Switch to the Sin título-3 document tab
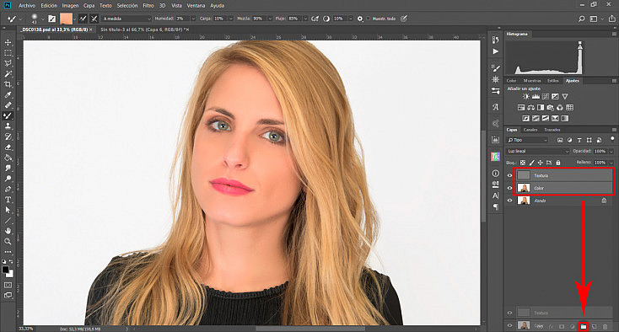 coord(143,29)
